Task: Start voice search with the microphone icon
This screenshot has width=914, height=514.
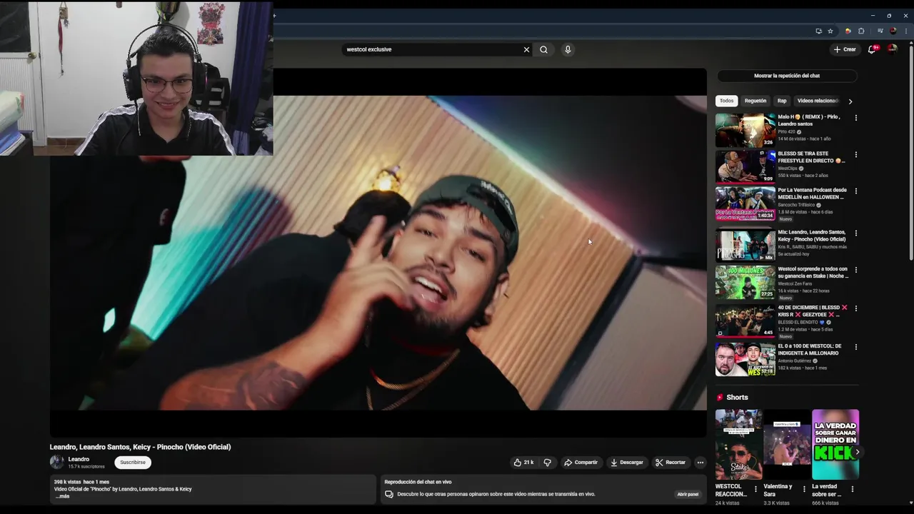Action: click(568, 49)
